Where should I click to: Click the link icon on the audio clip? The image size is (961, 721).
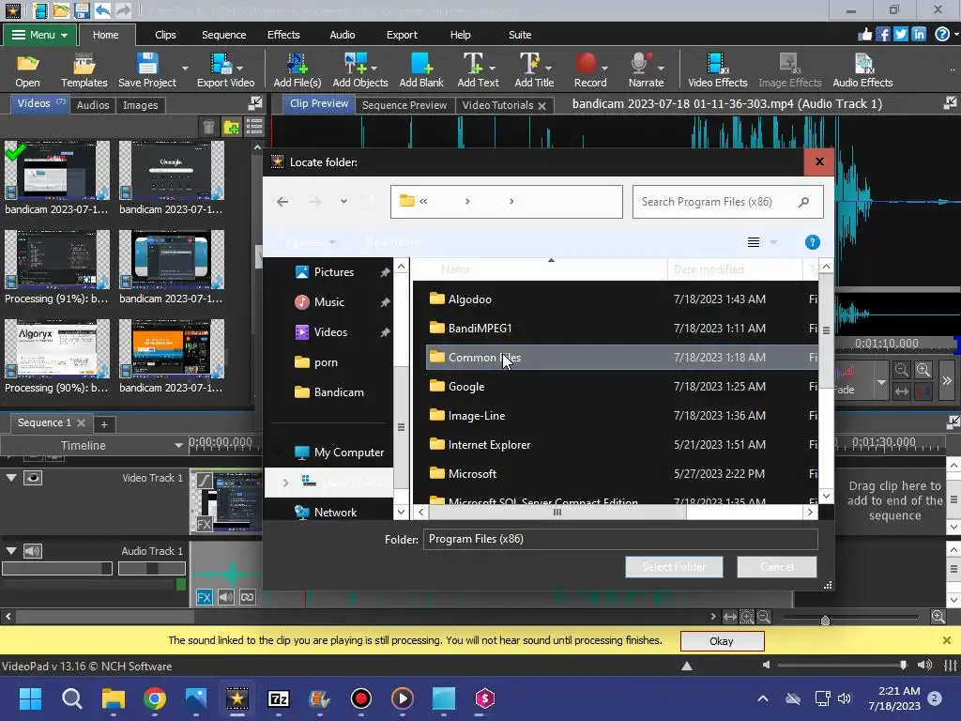[248, 597]
